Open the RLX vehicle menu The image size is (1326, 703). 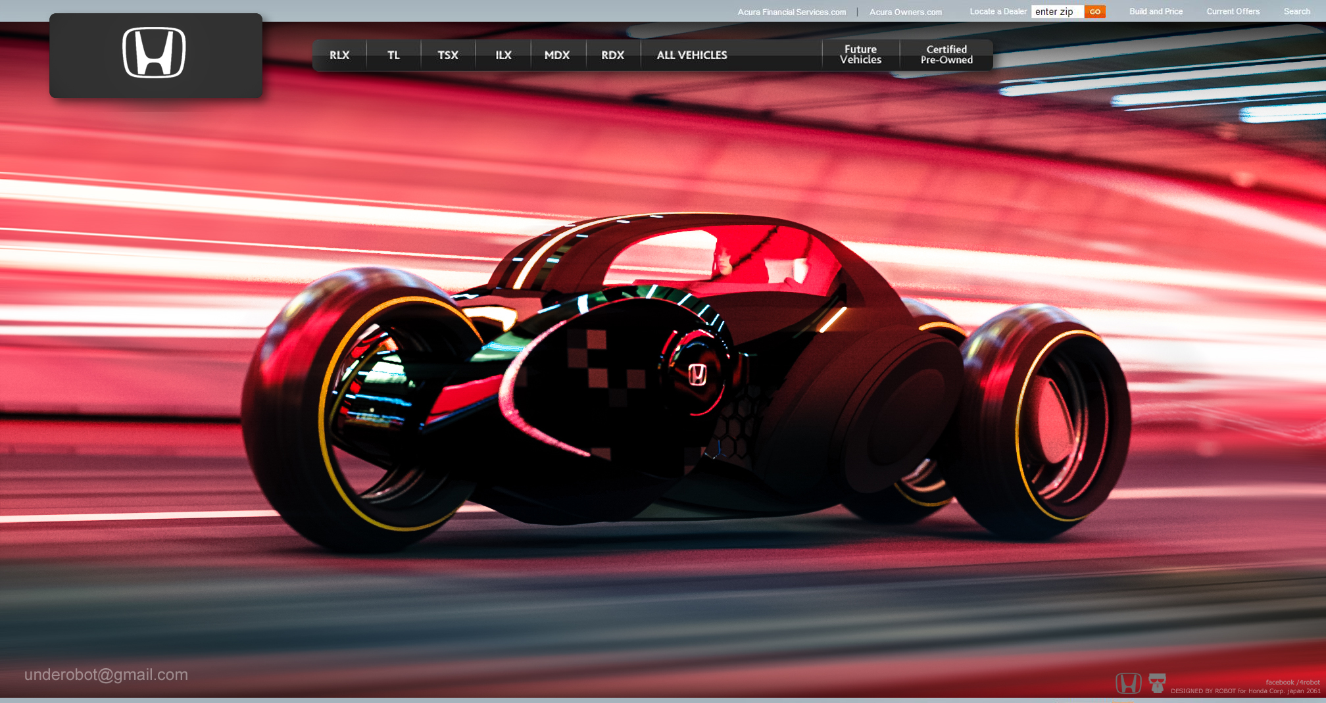click(339, 55)
